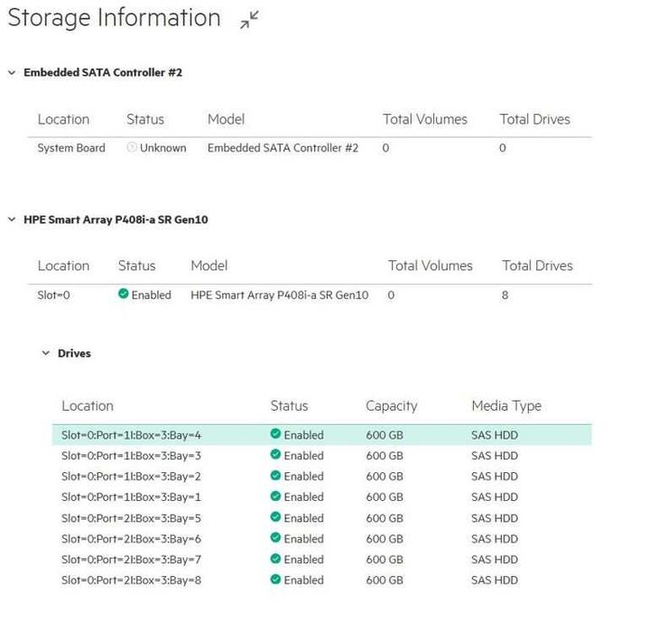This screenshot has width=658, height=631.
Task: Click 600 GB capacity for Bay=5 drive
Action: click(x=385, y=518)
